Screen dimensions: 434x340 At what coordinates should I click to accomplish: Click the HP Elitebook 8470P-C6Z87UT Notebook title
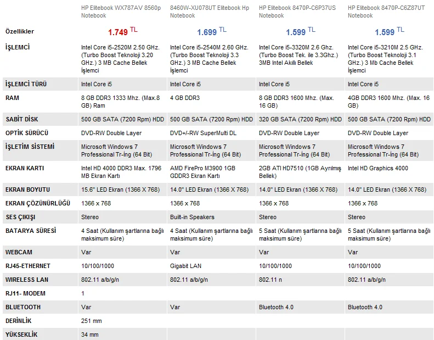pyautogui.click(x=386, y=12)
